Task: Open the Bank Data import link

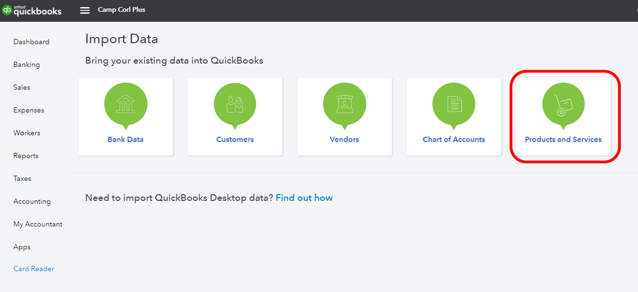Action: click(126, 139)
